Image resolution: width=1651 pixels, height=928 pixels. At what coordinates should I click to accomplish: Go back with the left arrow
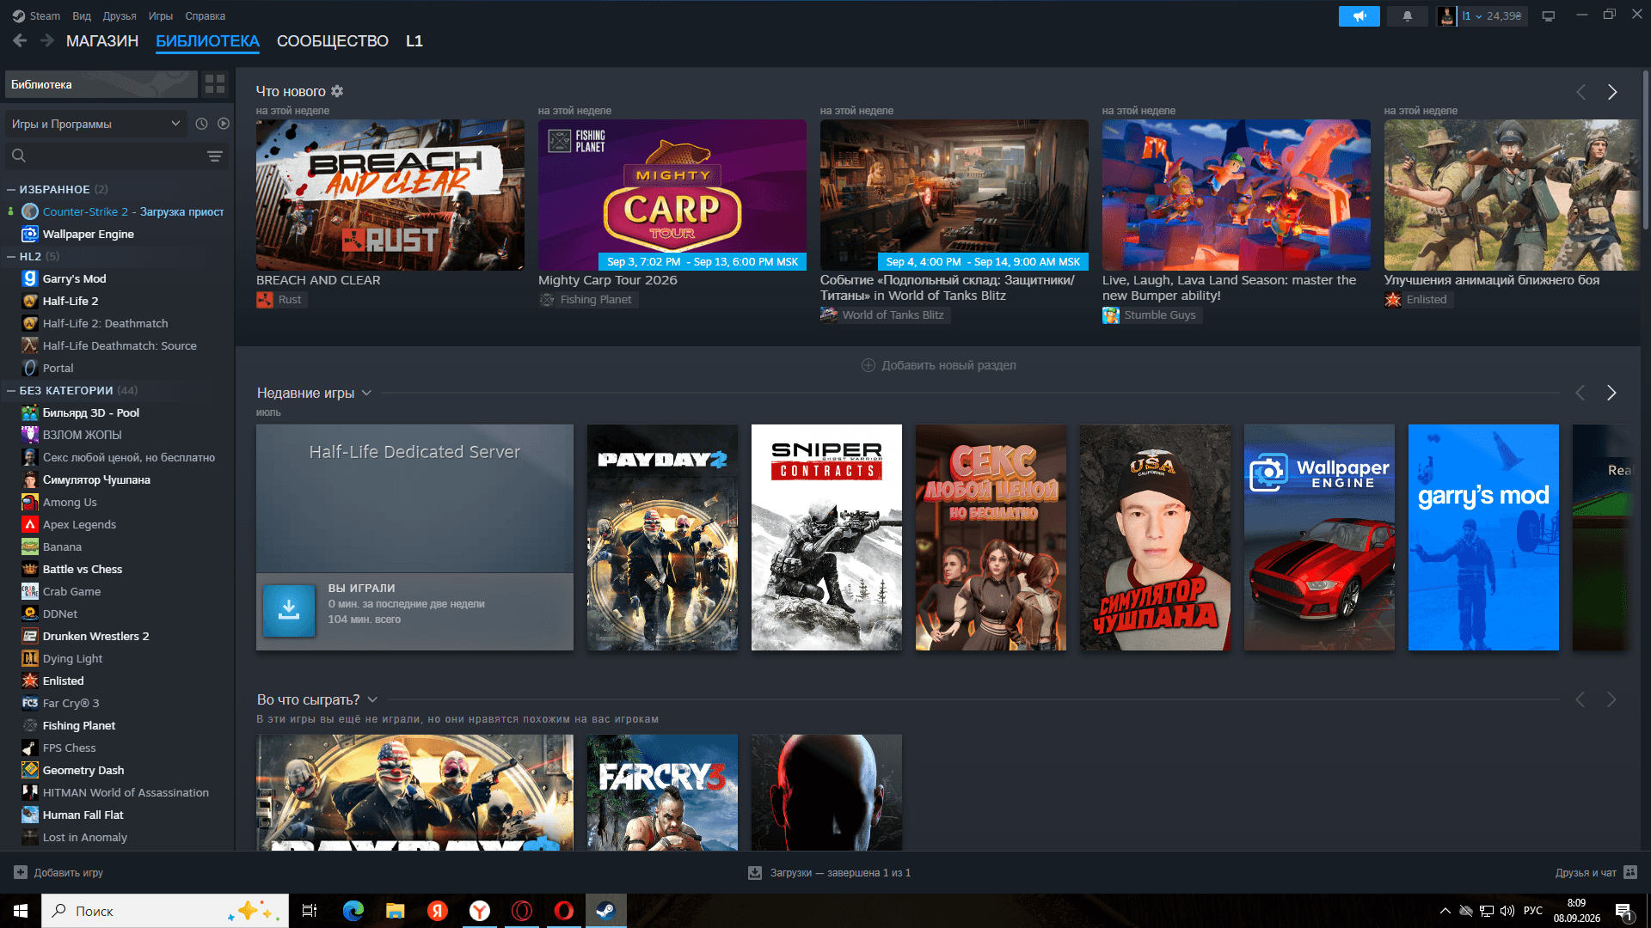tap(20, 40)
